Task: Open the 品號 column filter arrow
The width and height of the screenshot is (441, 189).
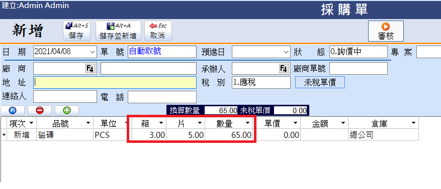Action: tap(88, 123)
